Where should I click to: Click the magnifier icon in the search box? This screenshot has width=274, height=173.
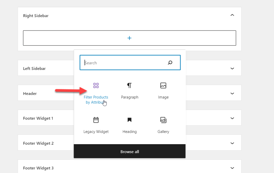(x=170, y=63)
